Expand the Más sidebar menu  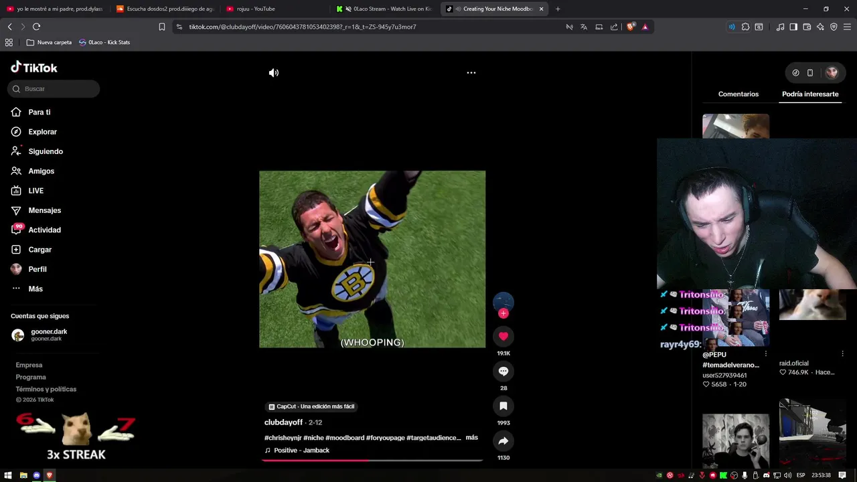pos(35,289)
